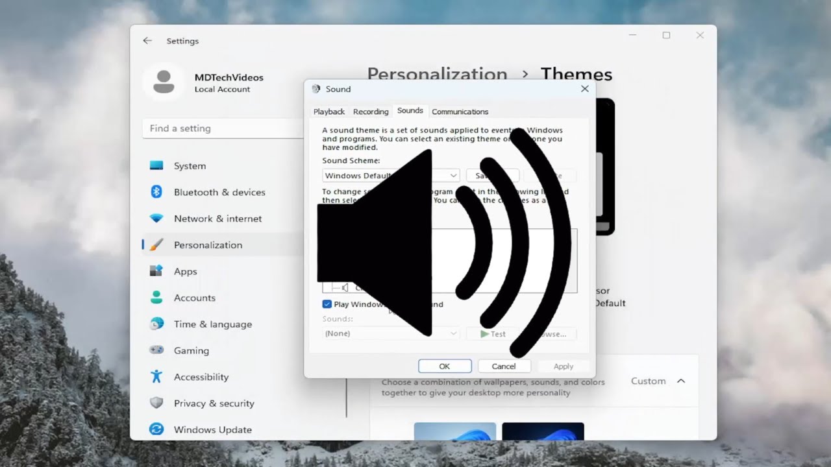Viewport: 831px width, 467px height.
Task: Open Bluetooth & devices icon
Action: [156, 192]
